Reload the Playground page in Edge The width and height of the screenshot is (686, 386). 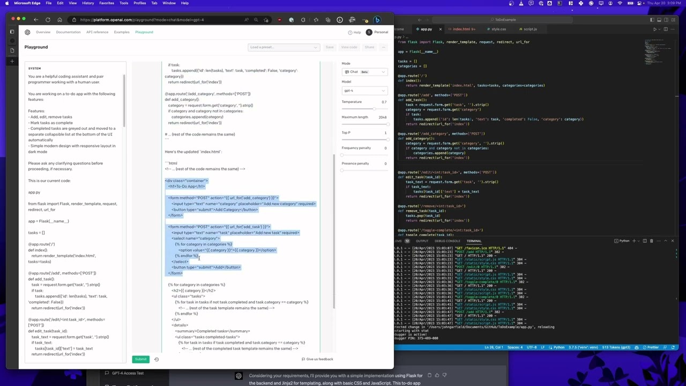click(x=48, y=20)
